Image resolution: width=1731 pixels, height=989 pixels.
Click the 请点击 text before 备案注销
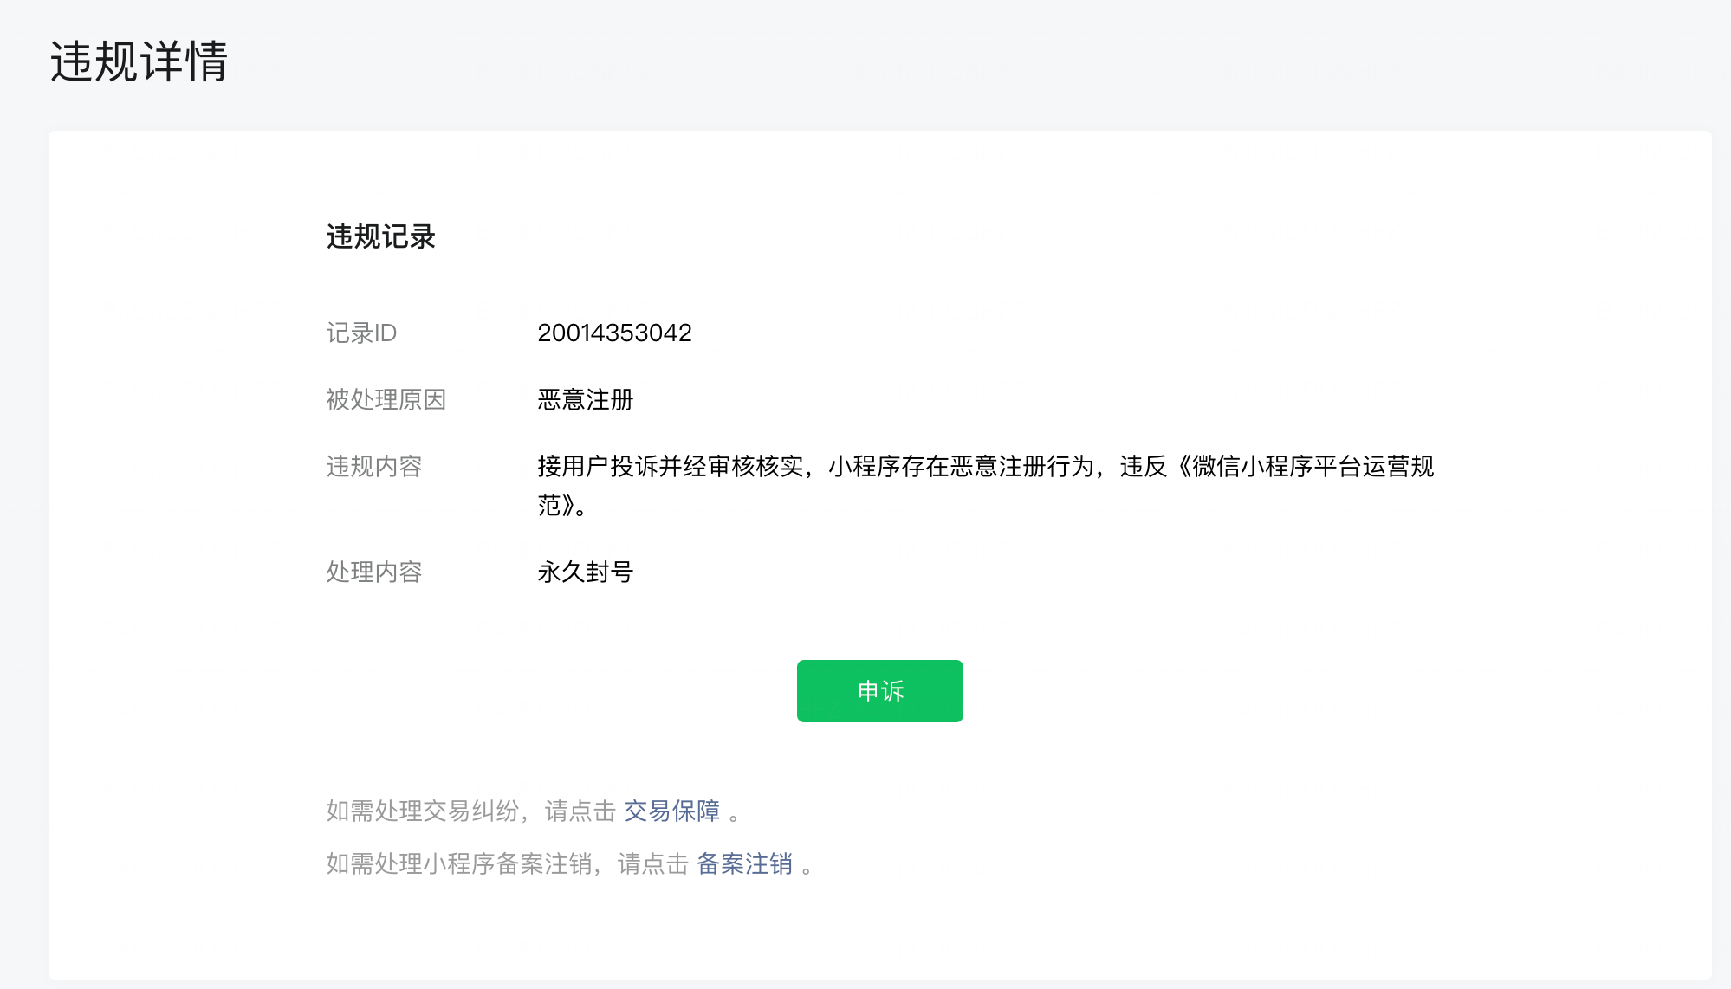coord(652,864)
